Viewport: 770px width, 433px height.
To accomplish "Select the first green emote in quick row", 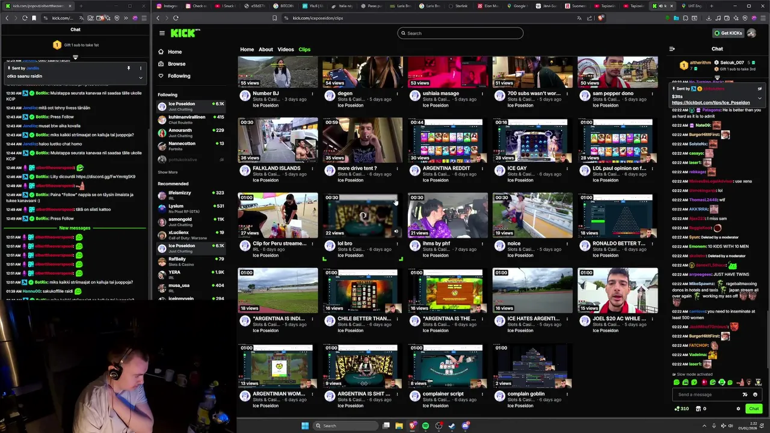I will tap(677, 382).
